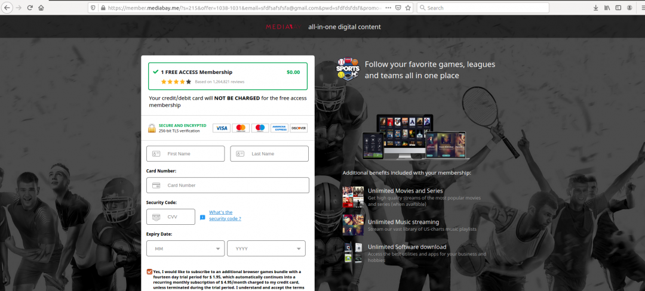Uncheck the browser games bundle checkbox
645x291 pixels.
coord(149,271)
